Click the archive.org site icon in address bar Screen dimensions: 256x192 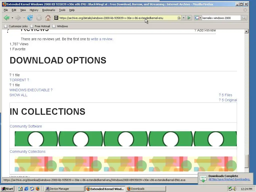click(x=56, y=18)
